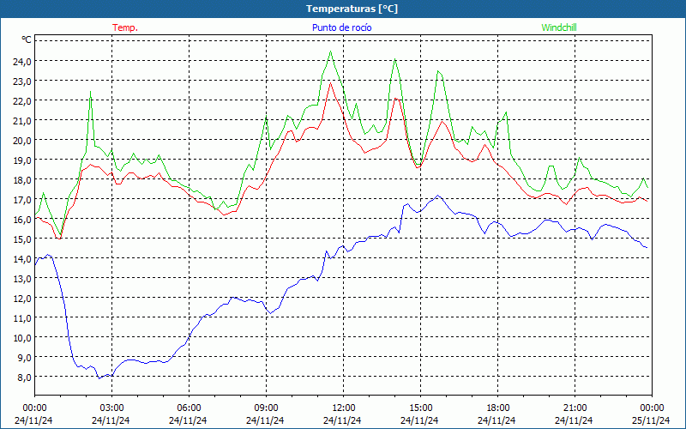Click the 11,0 y-axis value

coord(22,317)
